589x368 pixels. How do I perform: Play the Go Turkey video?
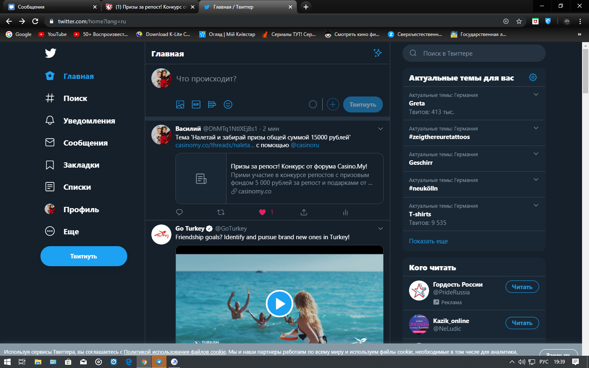point(279,303)
